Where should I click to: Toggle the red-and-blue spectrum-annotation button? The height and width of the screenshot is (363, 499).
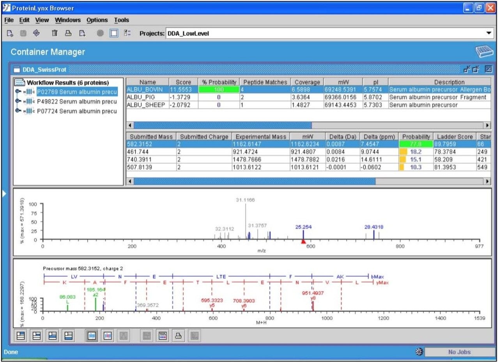coord(108,336)
